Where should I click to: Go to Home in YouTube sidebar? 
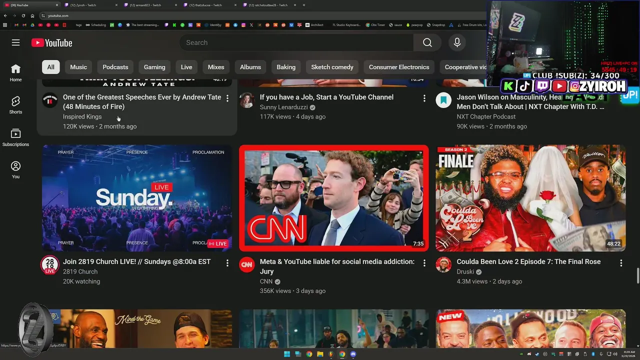click(x=16, y=73)
